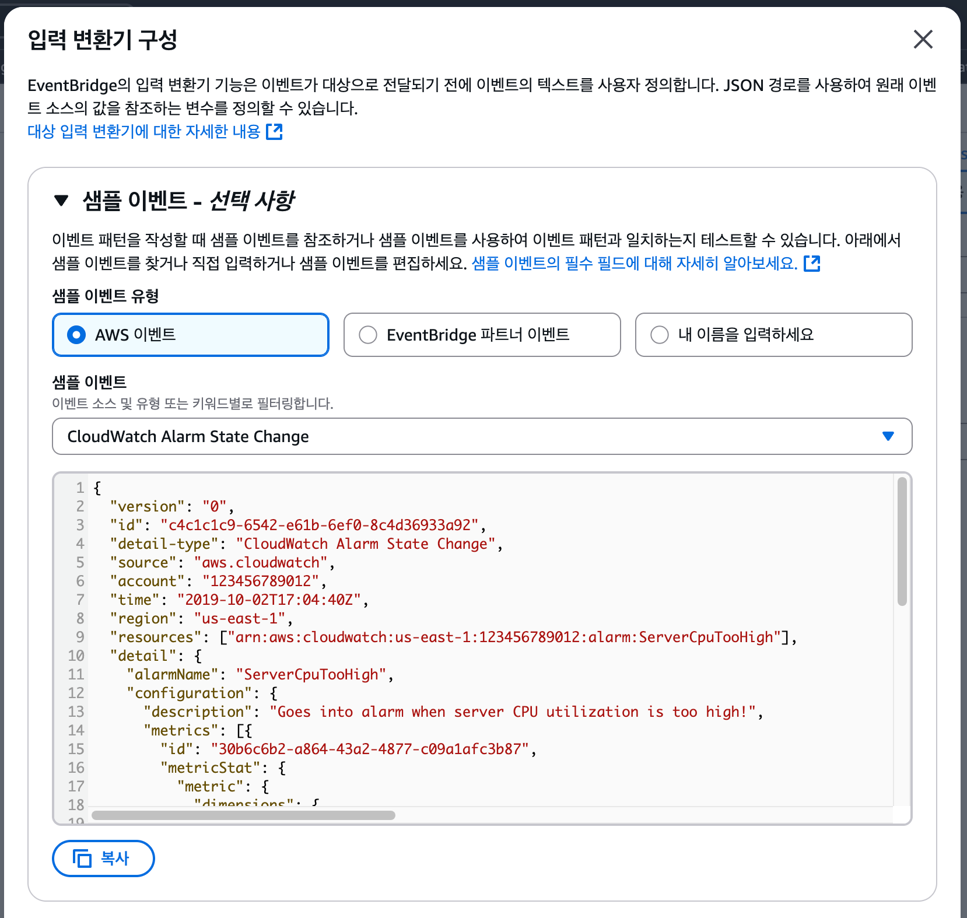Click the "metrics": [{ line

click(198, 730)
